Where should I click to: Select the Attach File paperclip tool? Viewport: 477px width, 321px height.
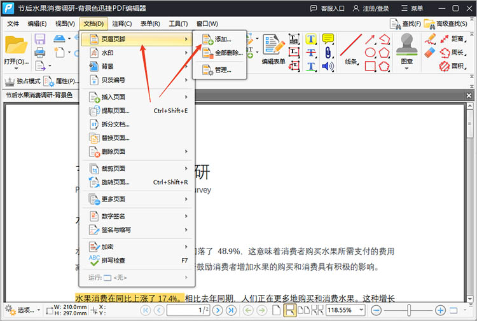[328, 53]
